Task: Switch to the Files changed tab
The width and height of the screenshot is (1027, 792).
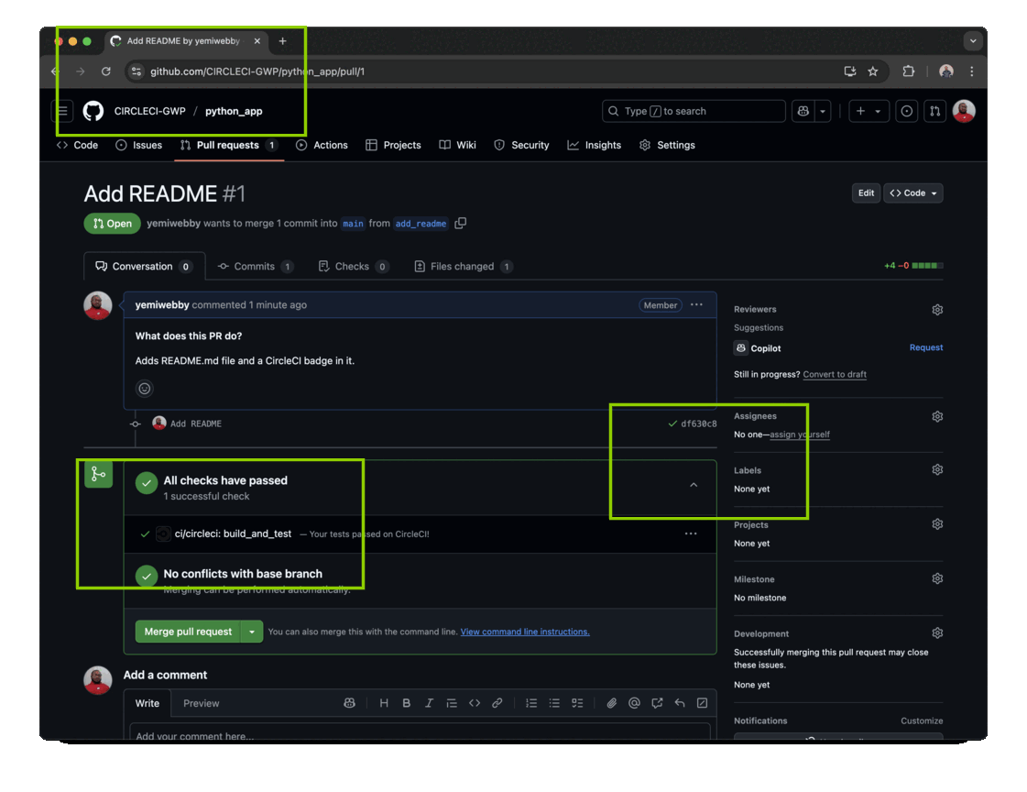Action: click(462, 267)
